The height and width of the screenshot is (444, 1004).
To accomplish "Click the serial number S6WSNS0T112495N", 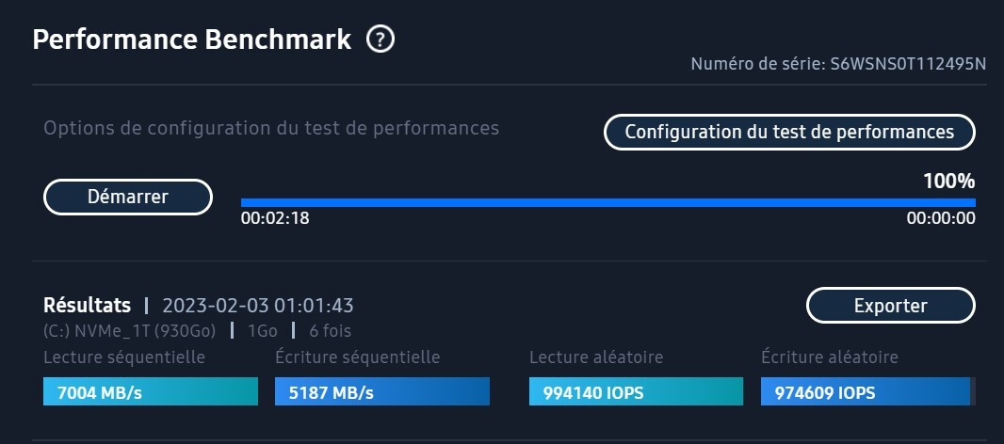I will click(908, 65).
